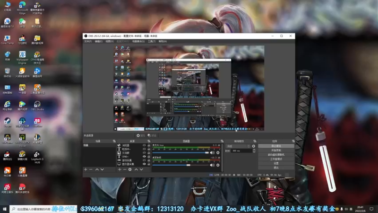This screenshot has height=213, width=378.
Task: Remove source with the minus icon in Sources panel
Action: coord(125,169)
